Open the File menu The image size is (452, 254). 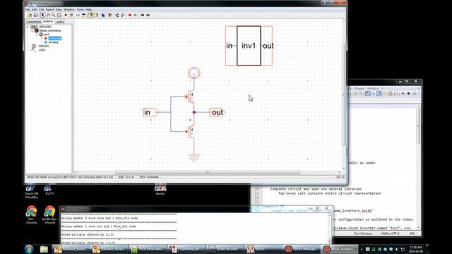coord(28,9)
